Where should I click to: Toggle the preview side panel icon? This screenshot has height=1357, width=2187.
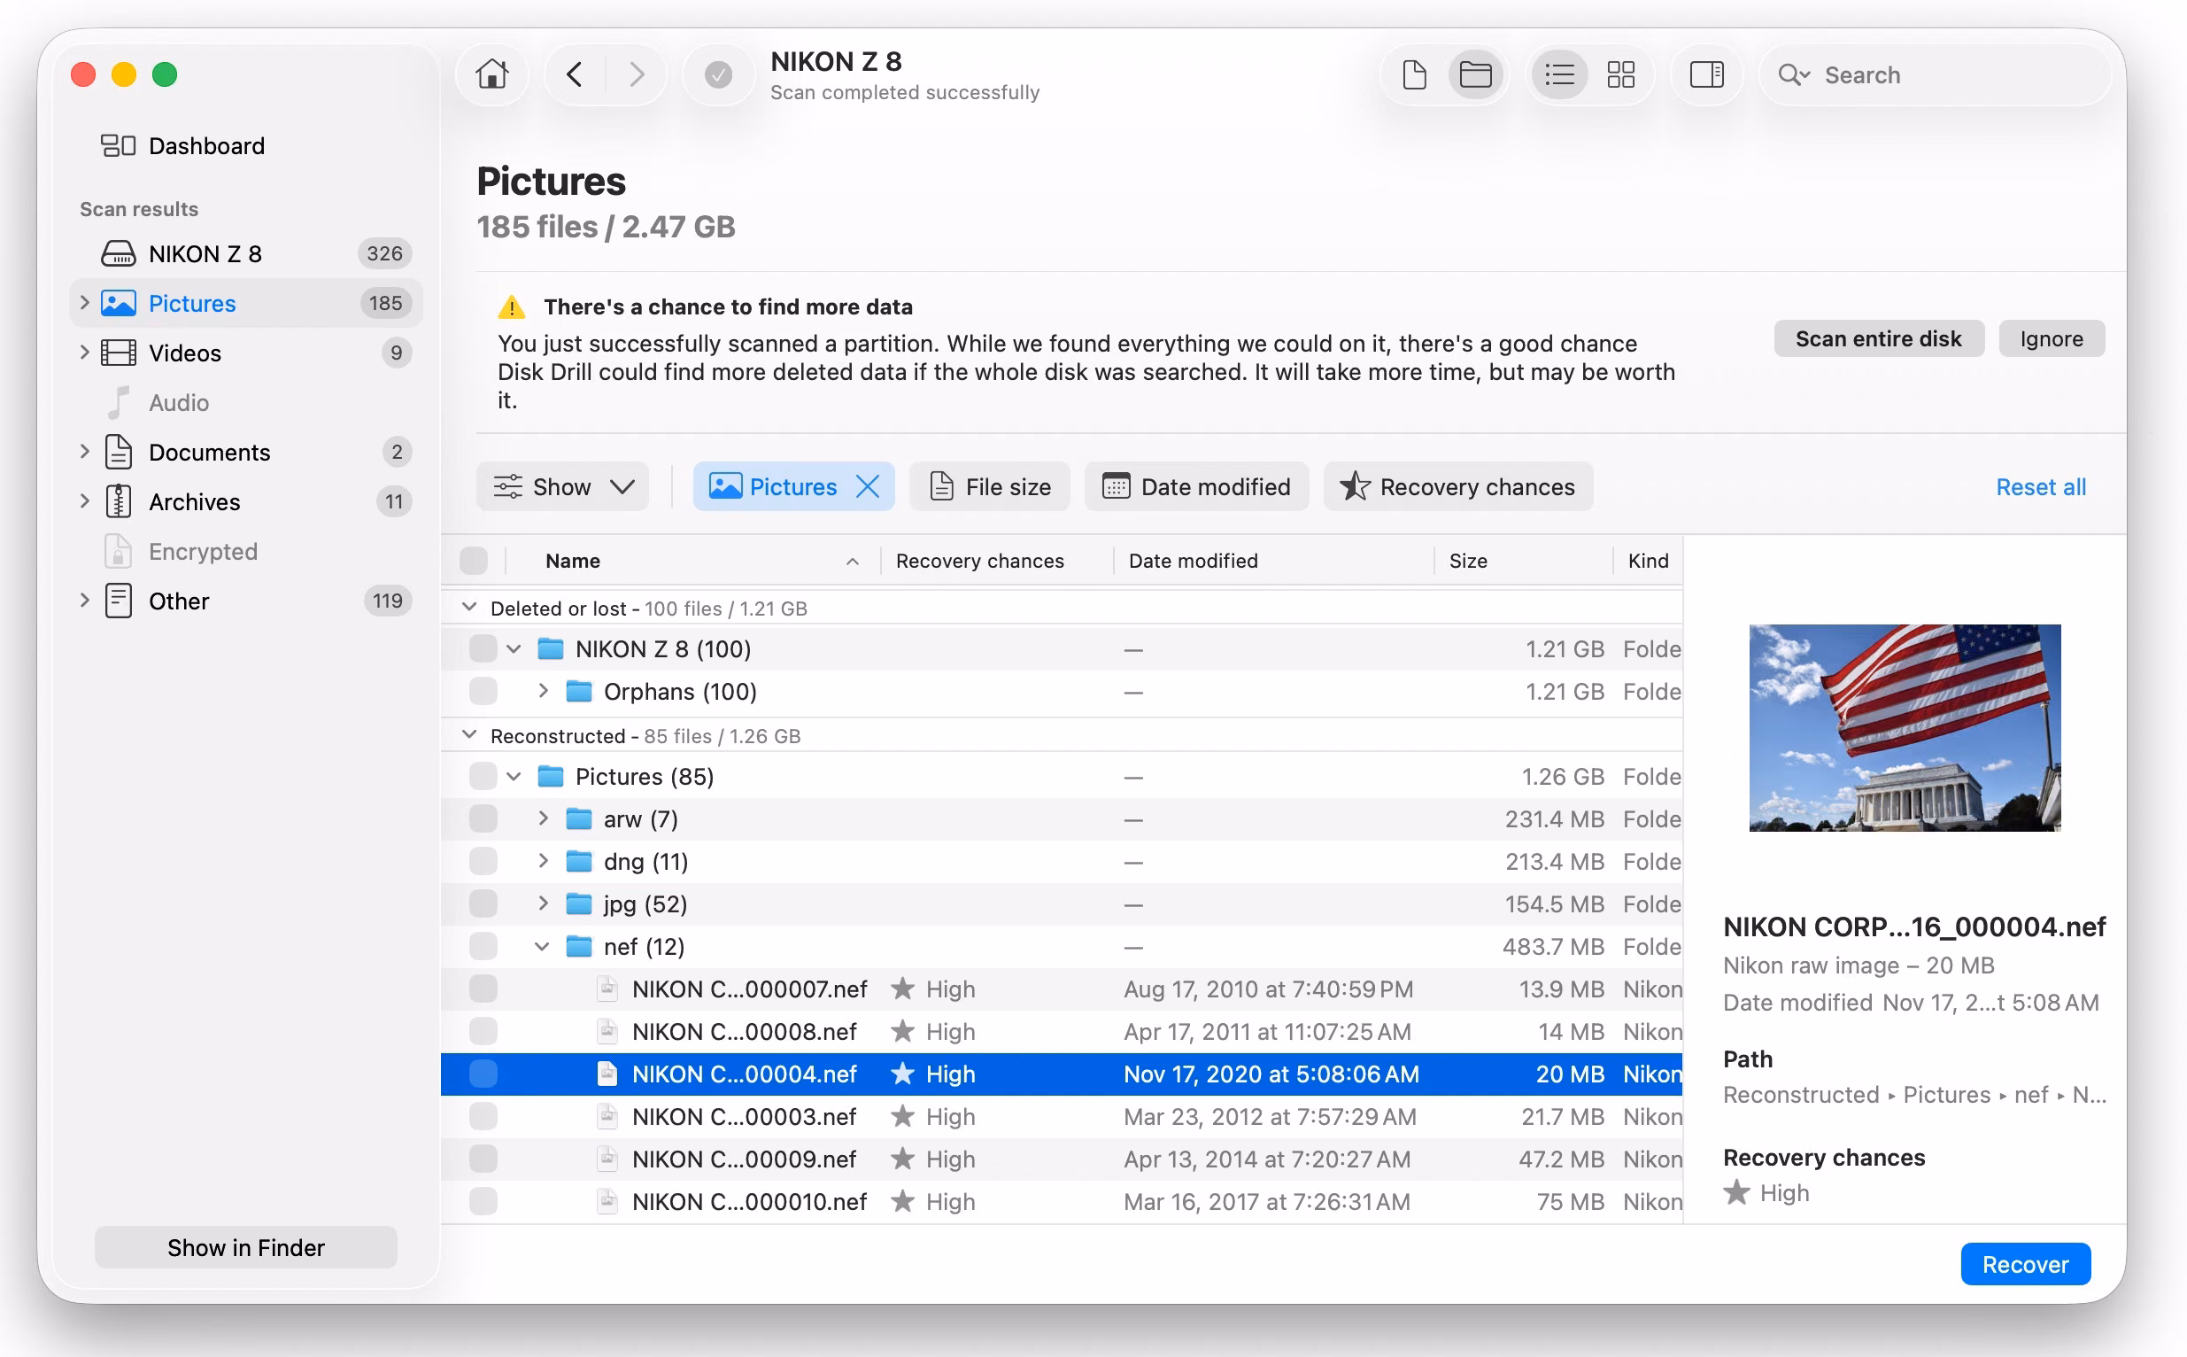tap(1706, 74)
